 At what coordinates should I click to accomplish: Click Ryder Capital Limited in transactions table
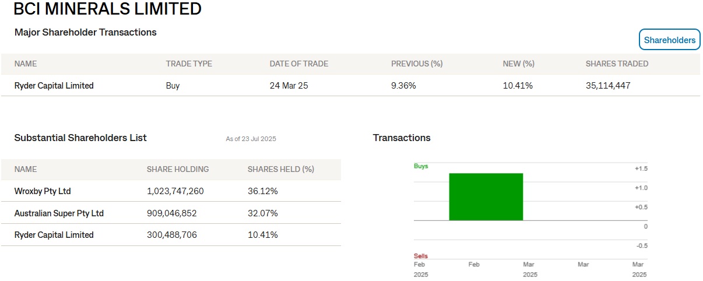[x=54, y=86]
